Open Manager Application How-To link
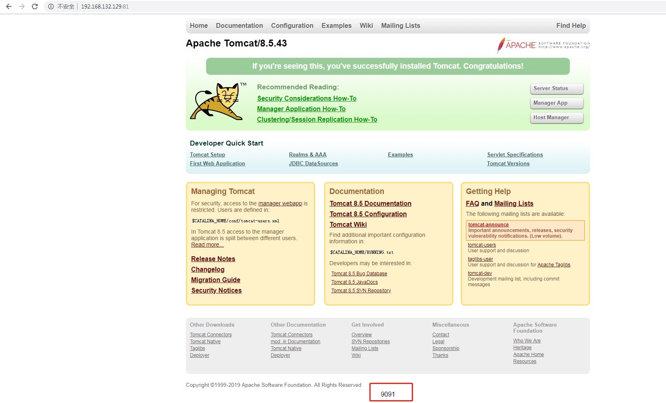Screen dimensions: 666x403 301,109
